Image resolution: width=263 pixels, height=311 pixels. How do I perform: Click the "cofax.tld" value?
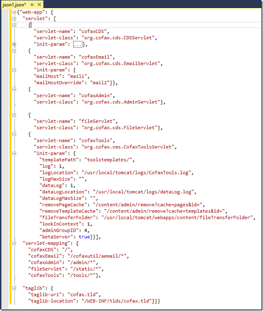click(x=83, y=295)
